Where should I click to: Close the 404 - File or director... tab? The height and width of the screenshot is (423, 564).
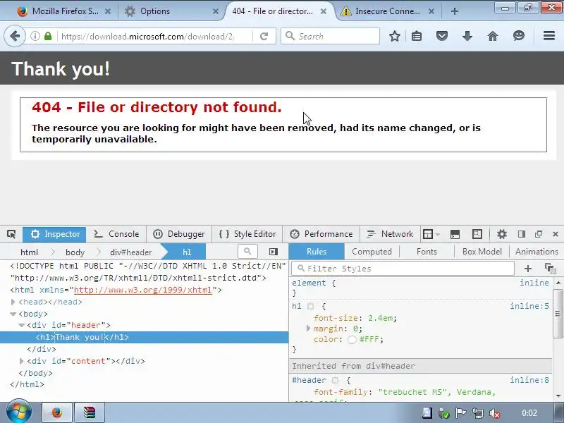point(324,11)
